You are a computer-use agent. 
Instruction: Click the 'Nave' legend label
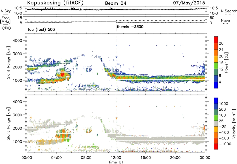coord(225,20)
